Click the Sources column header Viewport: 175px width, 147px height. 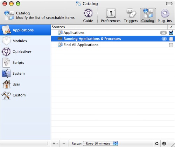pos(109,27)
